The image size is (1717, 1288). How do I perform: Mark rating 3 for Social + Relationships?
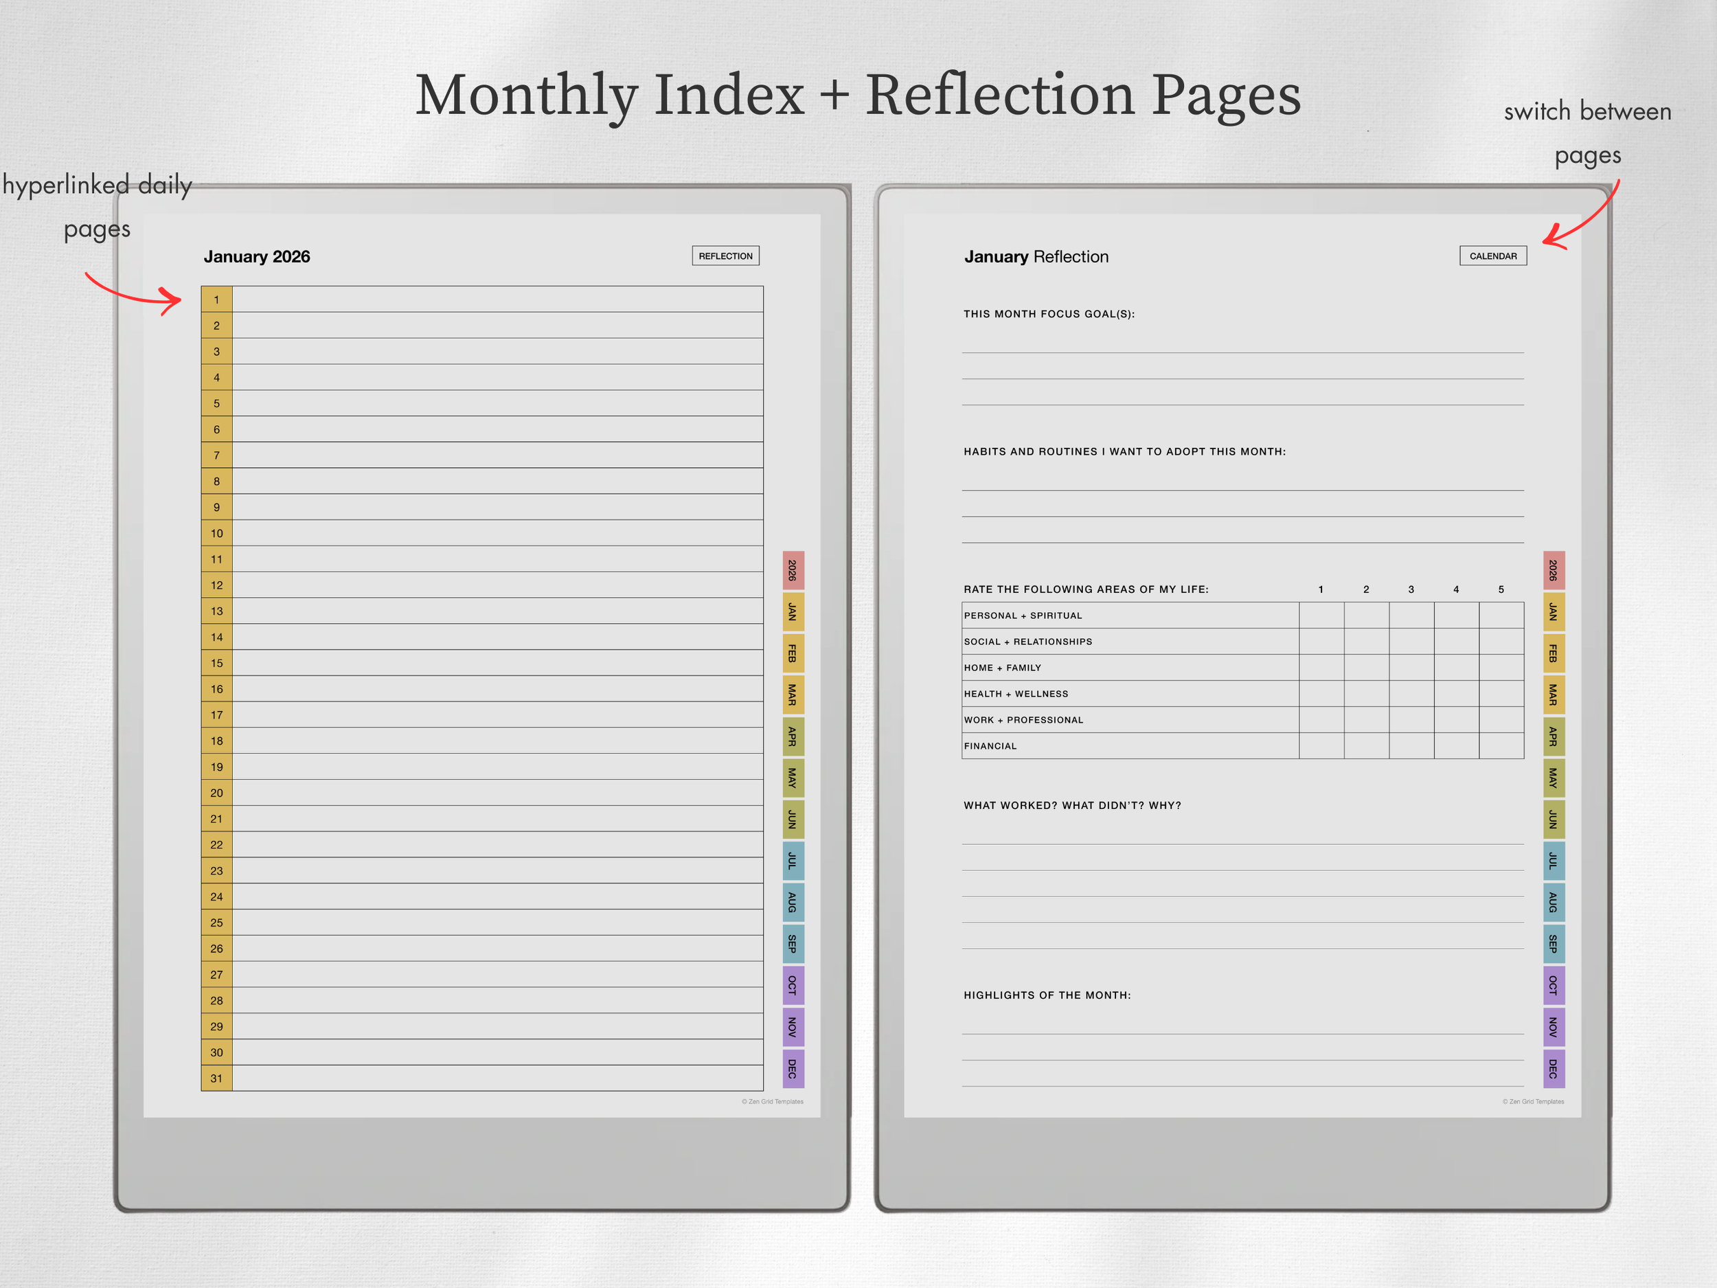(1412, 642)
